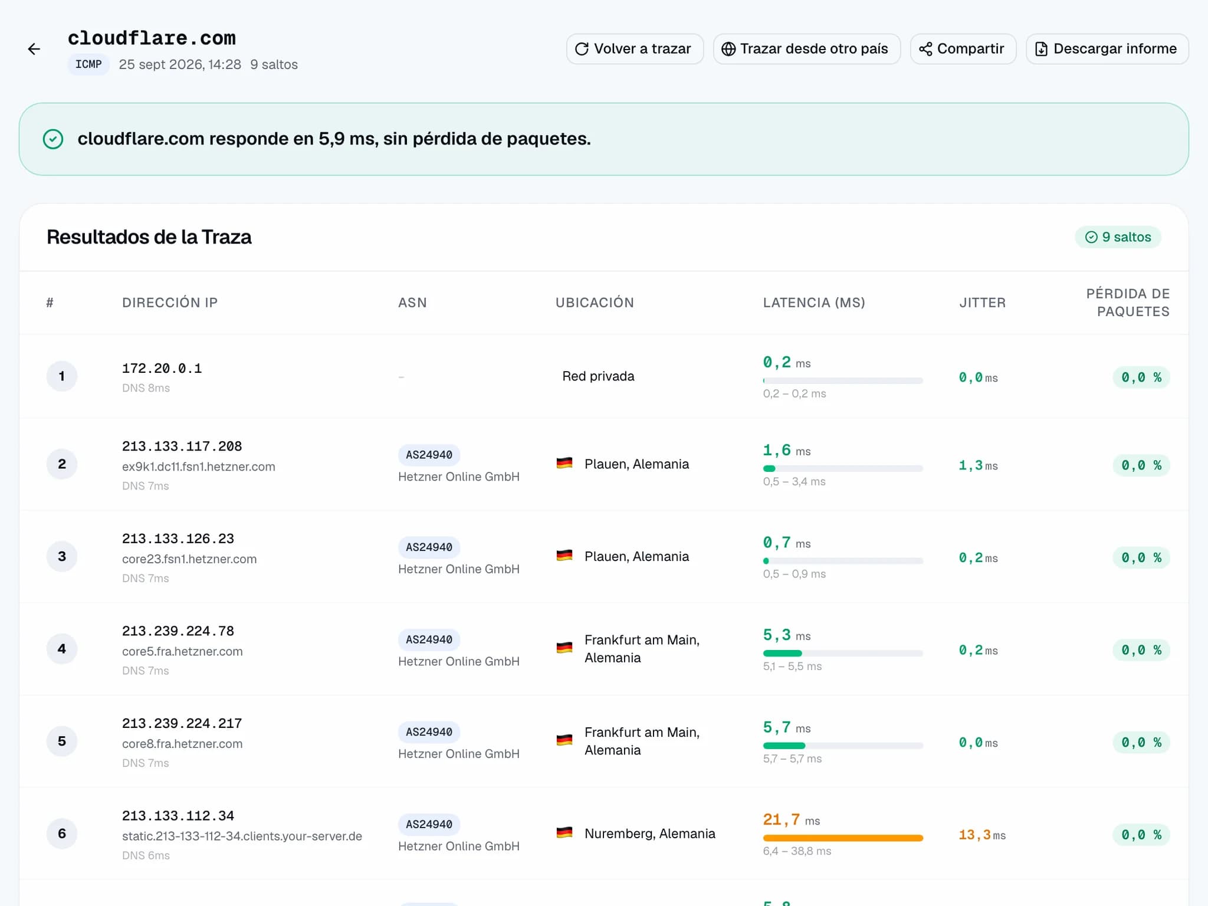Click the 13,3 ms jitter value

tap(982, 835)
